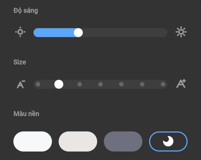The image size is (201, 160).
Task: Tap the decrease font size icon
Action: click(x=21, y=84)
